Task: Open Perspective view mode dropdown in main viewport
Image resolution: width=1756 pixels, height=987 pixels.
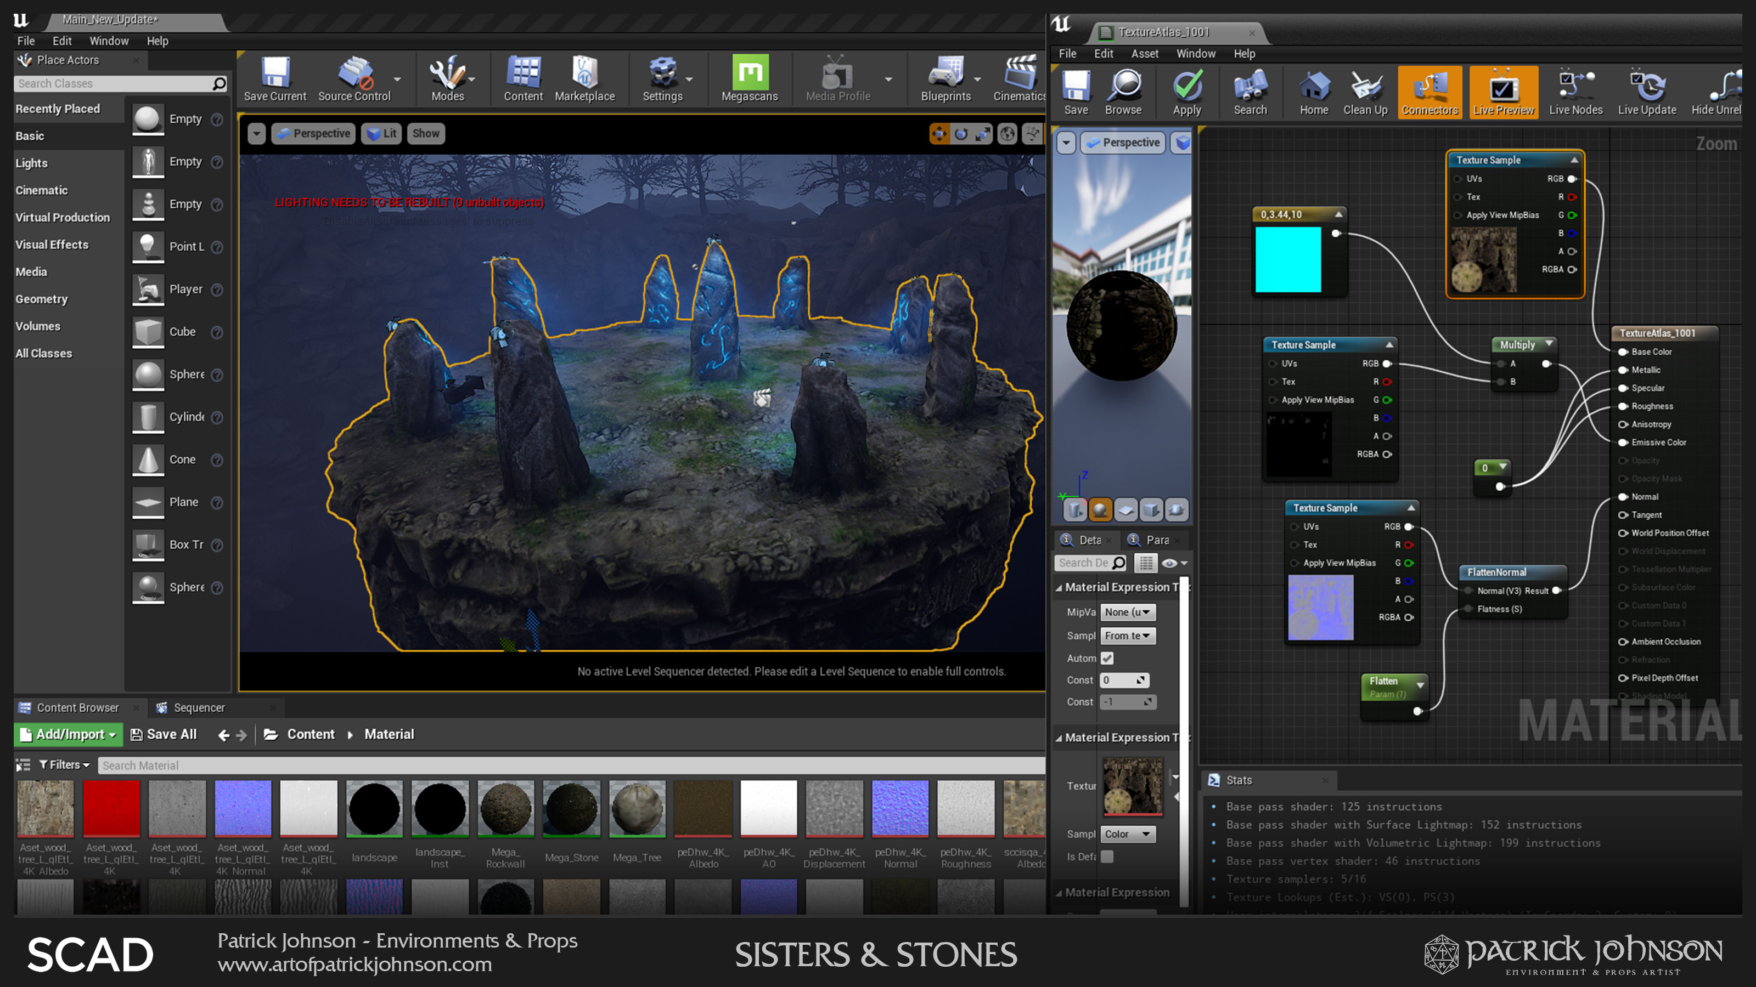Action: pos(313,133)
